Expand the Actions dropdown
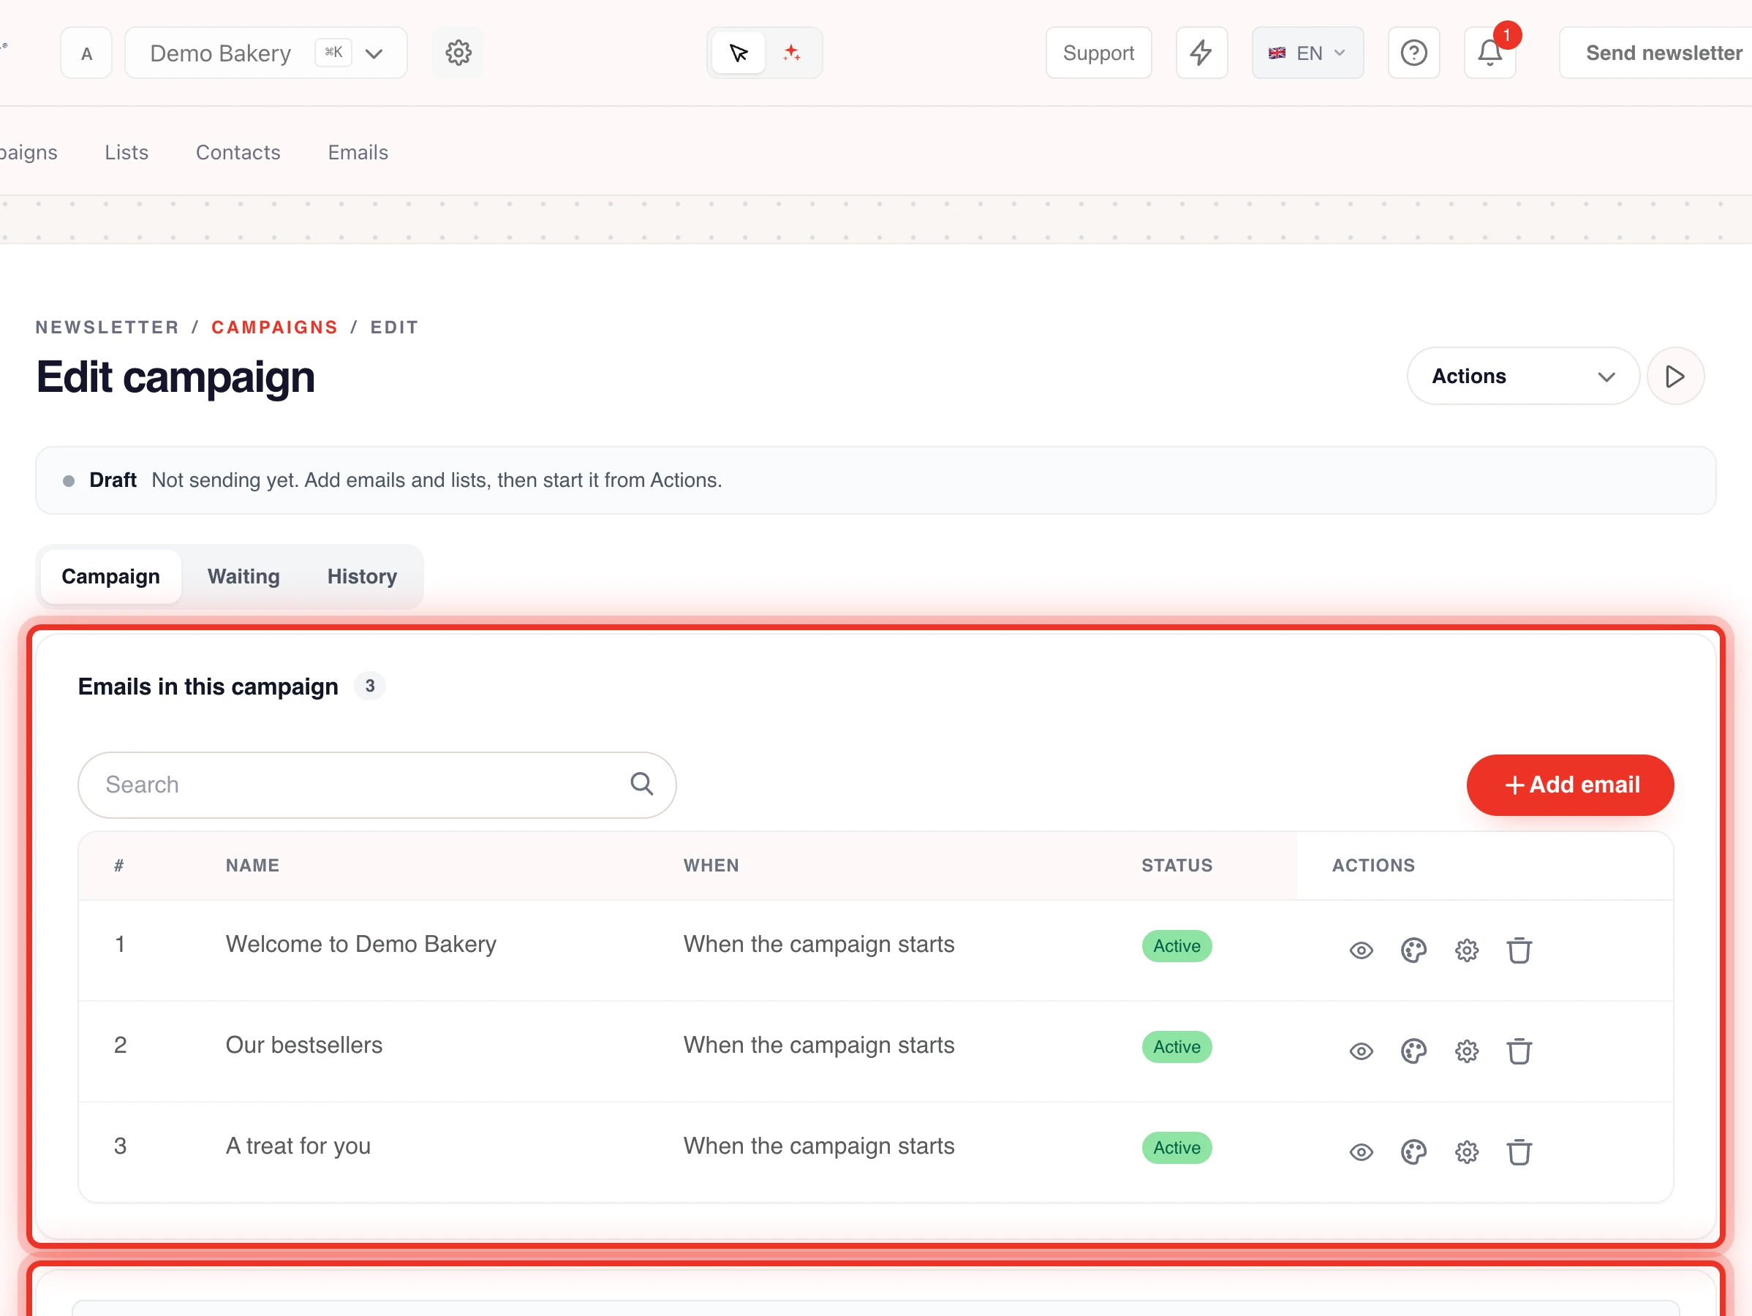Viewport: 1752px width, 1316px height. [1522, 376]
